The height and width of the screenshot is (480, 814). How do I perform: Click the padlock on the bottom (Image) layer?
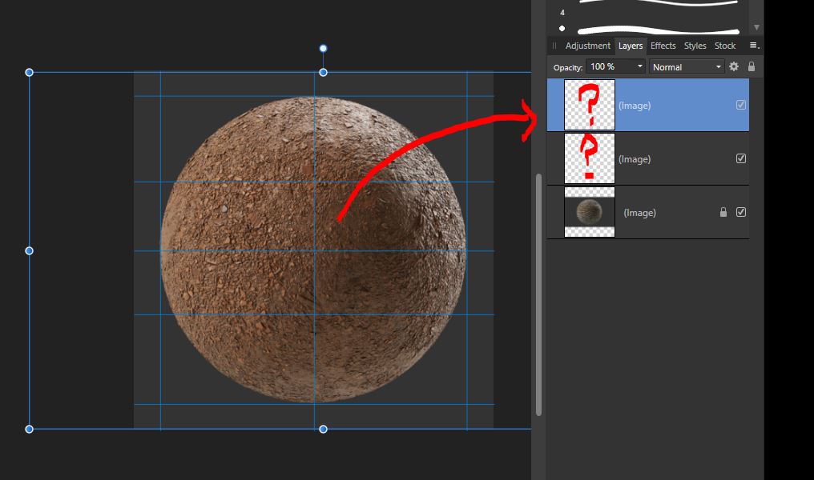click(x=723, y=212)
